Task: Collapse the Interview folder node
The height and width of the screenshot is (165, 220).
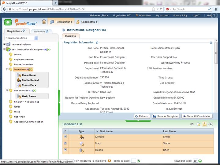Action: coord(7,69)
